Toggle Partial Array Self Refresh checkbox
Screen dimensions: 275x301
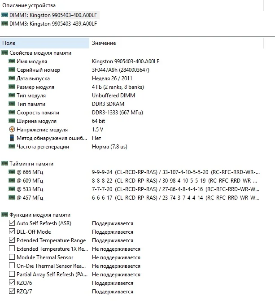click(x=12, y=274)
